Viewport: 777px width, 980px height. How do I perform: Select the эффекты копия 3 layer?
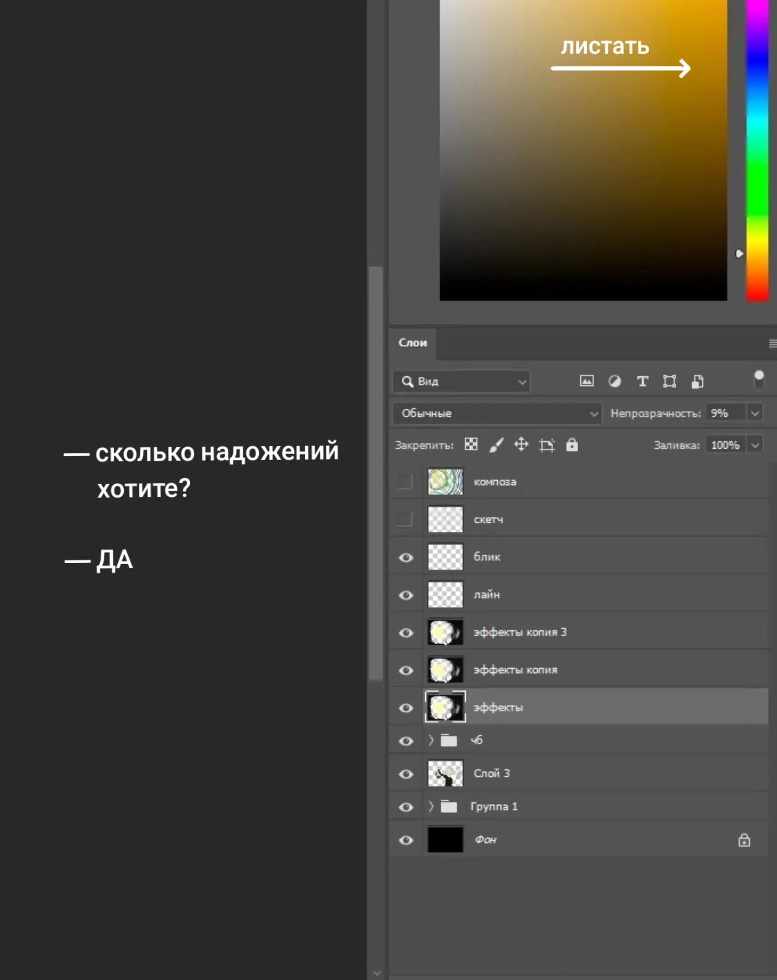[579, 632]
